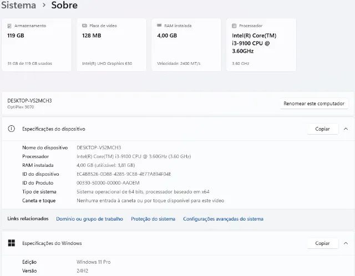This screenshot has width=355, height=276.
Task: Click the Windows logo icon next to Especificações do Windows
Action: click(x=11, y=243)
